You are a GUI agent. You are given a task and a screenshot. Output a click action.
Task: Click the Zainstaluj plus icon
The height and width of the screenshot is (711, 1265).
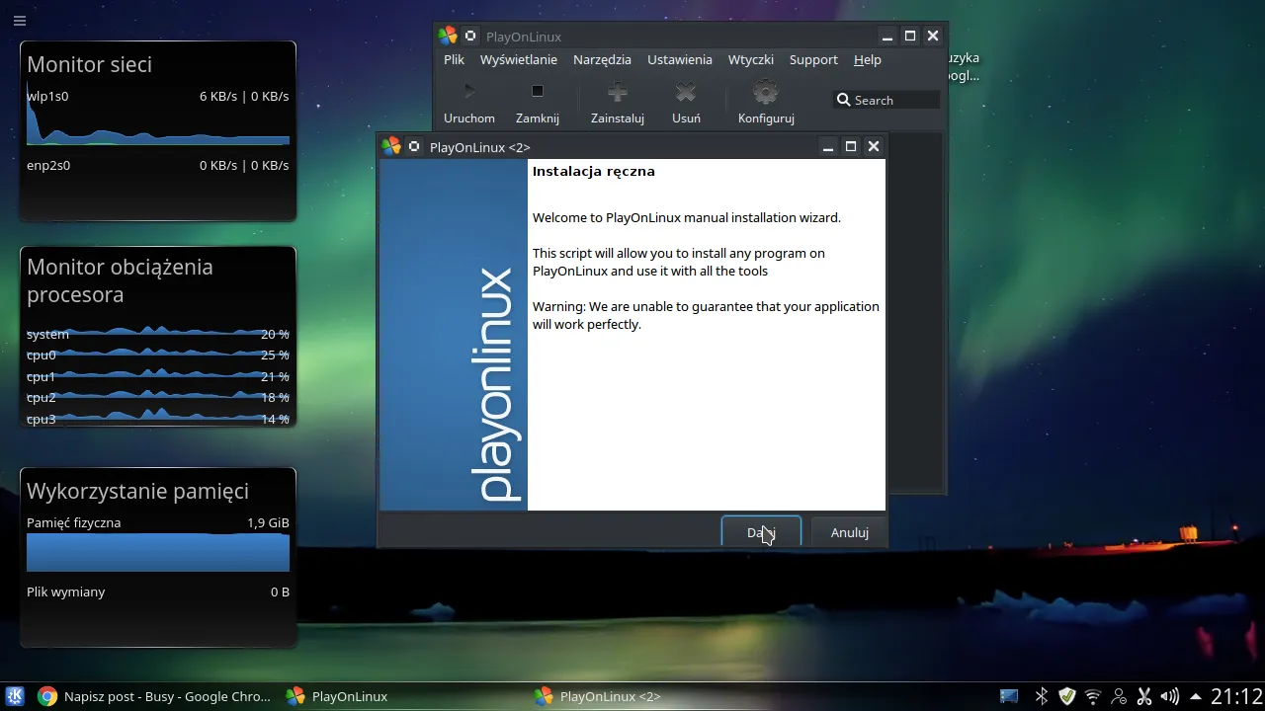618,92
